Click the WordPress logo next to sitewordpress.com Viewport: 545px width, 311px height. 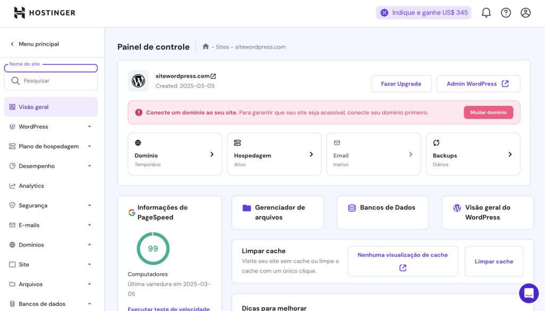pyautogui.click(x=138, y=81)
